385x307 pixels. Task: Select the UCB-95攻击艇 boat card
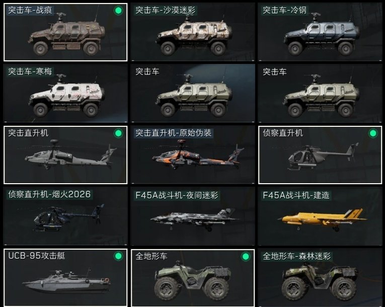(65, 278)
